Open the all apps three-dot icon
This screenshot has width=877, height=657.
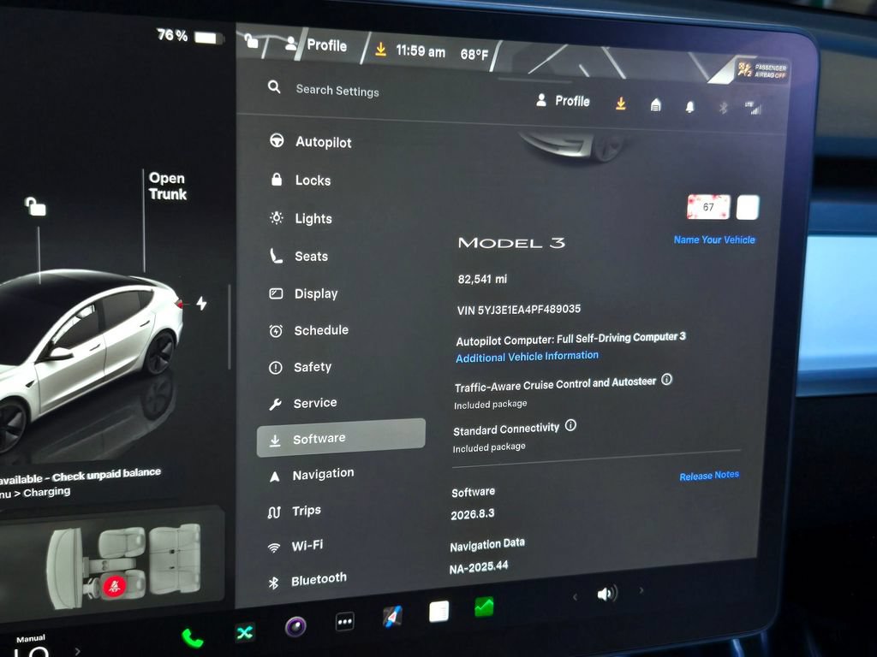tap(344, 621)
